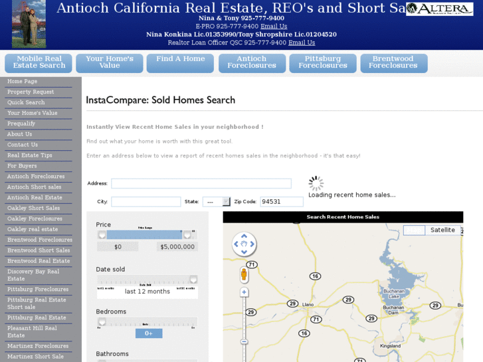Click the Street View pegman icon
Viewport: 483px width, 362px height.
coord(244,274)
